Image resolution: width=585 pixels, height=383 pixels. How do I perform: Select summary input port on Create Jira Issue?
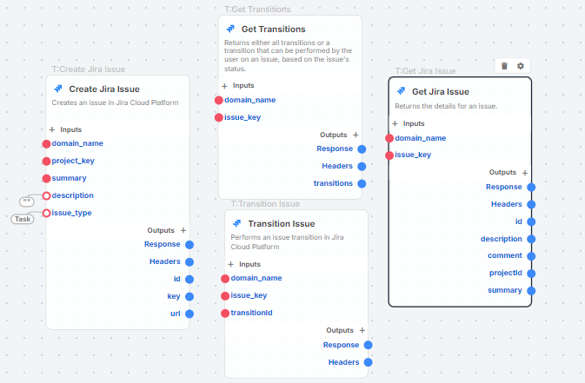[x=46, y=178]
